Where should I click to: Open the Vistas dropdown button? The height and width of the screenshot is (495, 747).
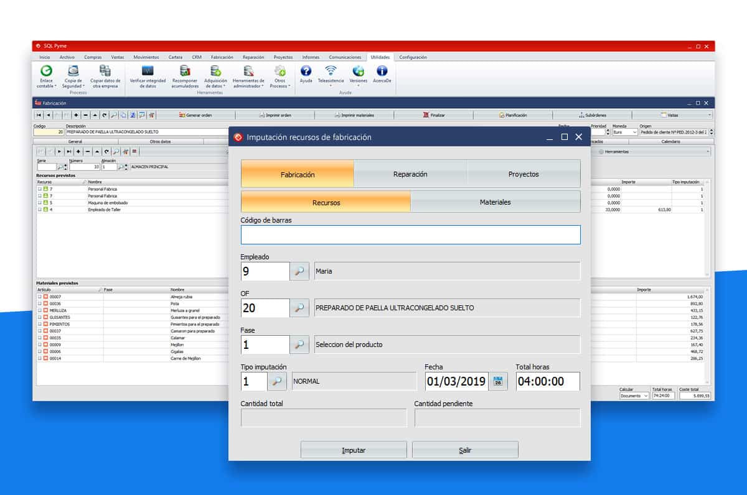(x=672, y=115)
